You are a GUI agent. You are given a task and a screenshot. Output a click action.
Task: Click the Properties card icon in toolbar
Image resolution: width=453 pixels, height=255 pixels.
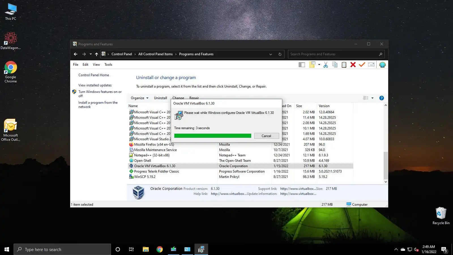coord(371,65)
